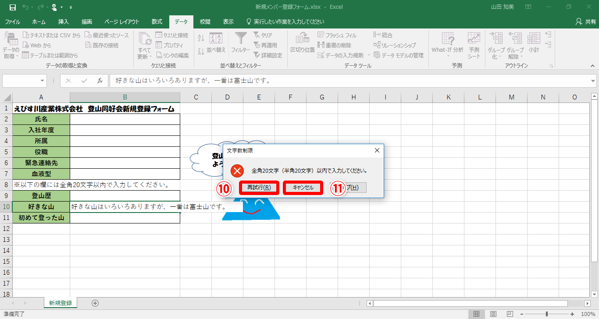Open データの入力規則 validation settings
Image resolution: width=599 pixels, height=319 pixels.
(341, 55)
